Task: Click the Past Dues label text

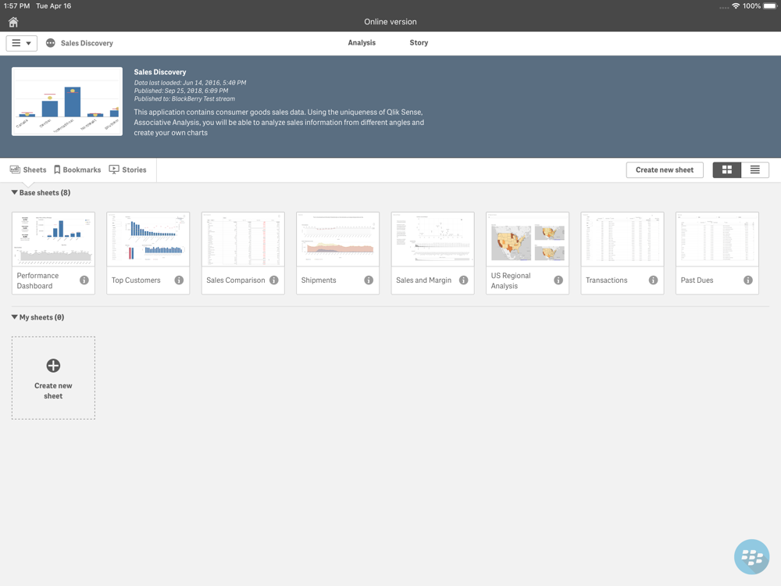Action: [697, 280]
